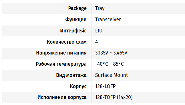Select the Surface Mount value

click(112, 75)
